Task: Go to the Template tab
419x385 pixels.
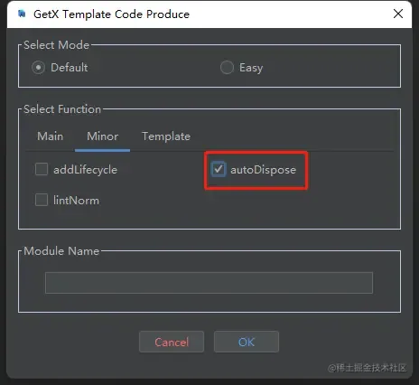Action: coord(166,136)
